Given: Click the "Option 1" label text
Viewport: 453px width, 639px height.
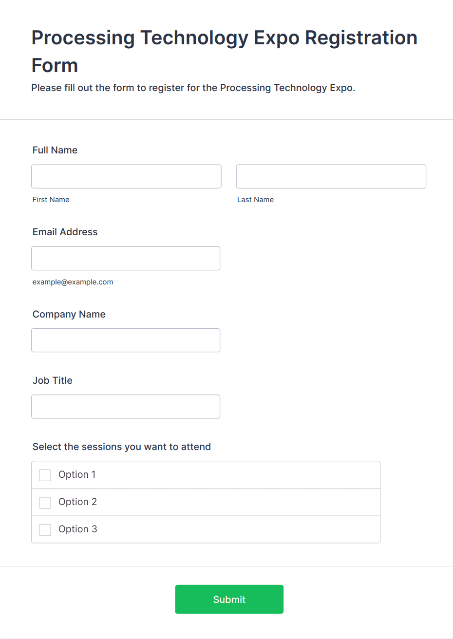Looking at the screenshot, I should tap(77, 474).
